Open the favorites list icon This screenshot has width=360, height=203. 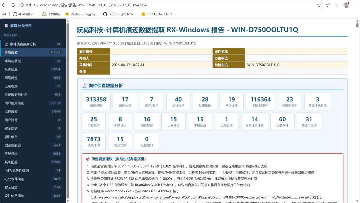pos(328,5)
